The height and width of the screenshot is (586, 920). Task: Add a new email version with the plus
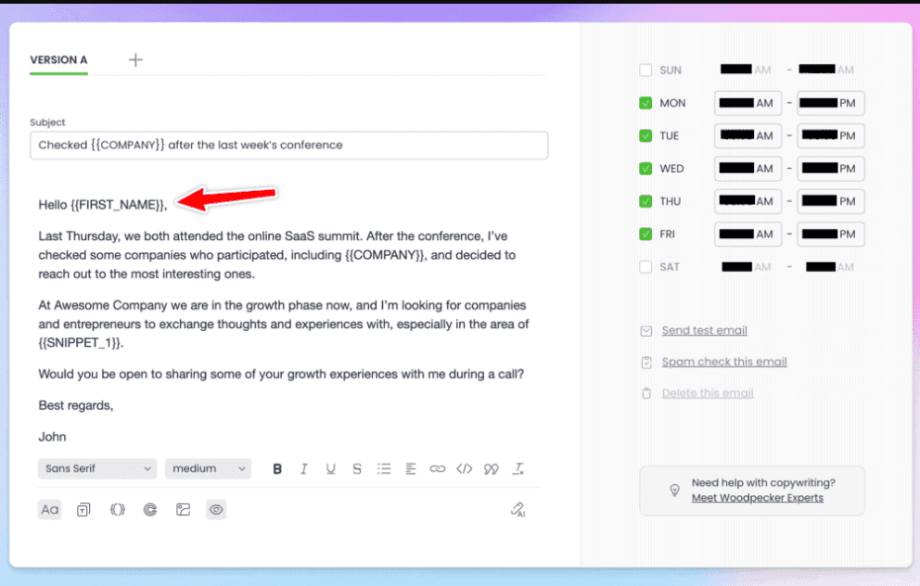click(135, 58)
